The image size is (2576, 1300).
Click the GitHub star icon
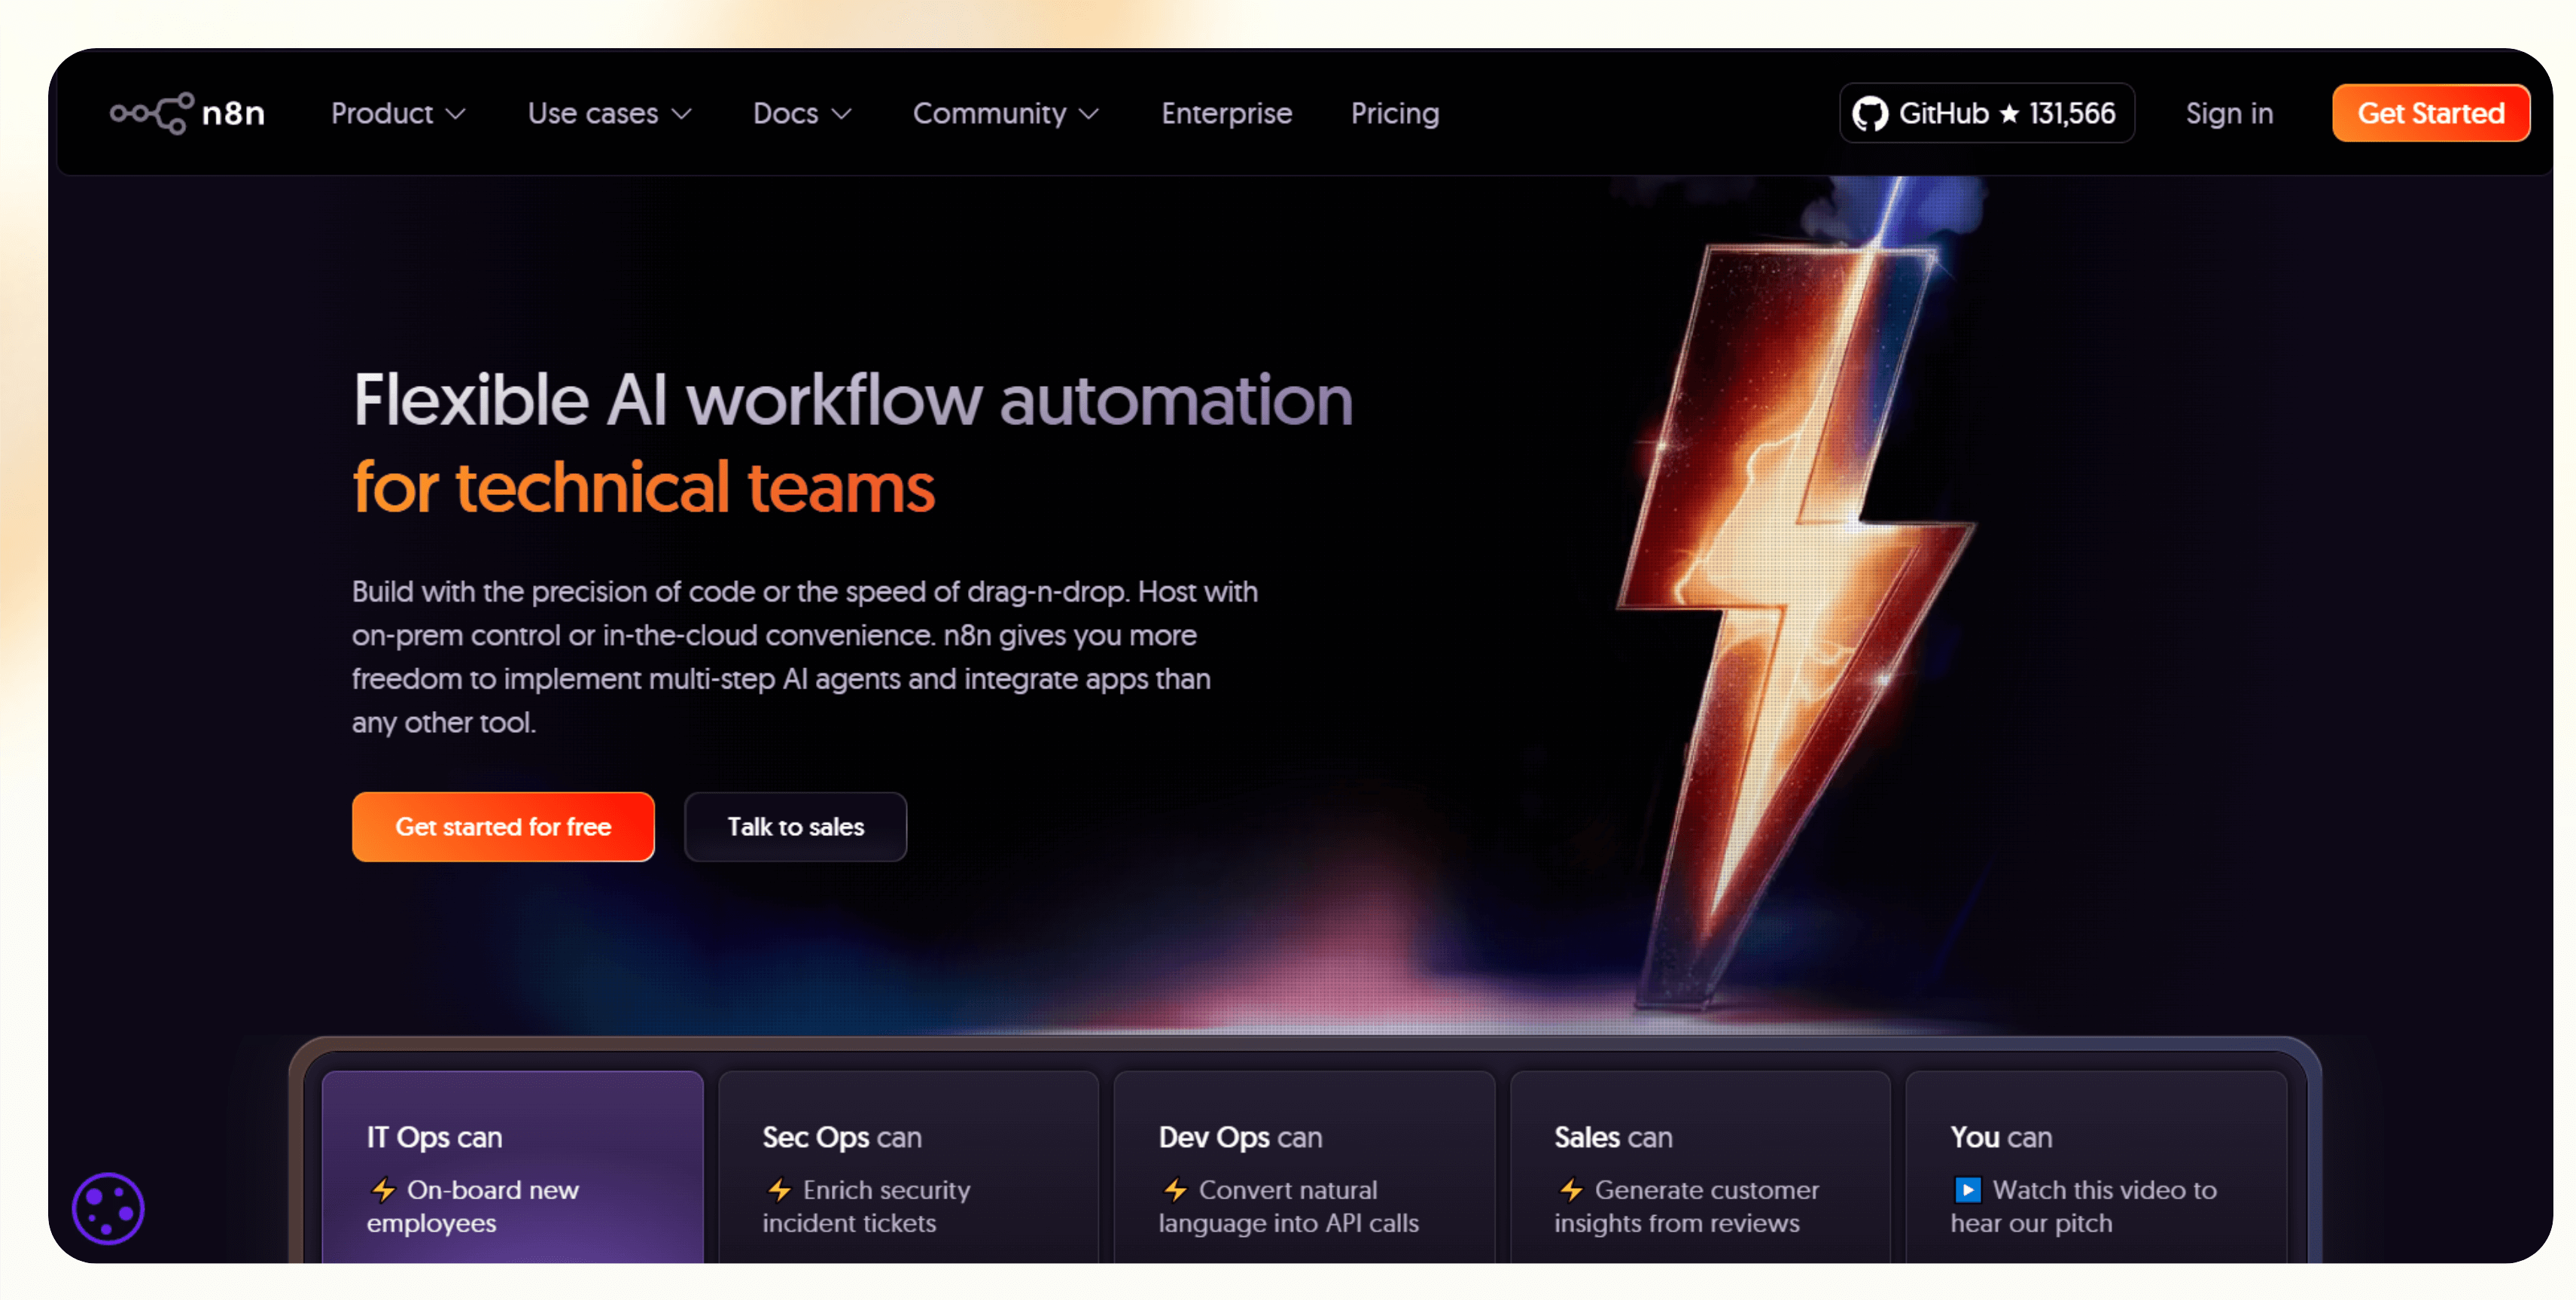[2009, 114]
